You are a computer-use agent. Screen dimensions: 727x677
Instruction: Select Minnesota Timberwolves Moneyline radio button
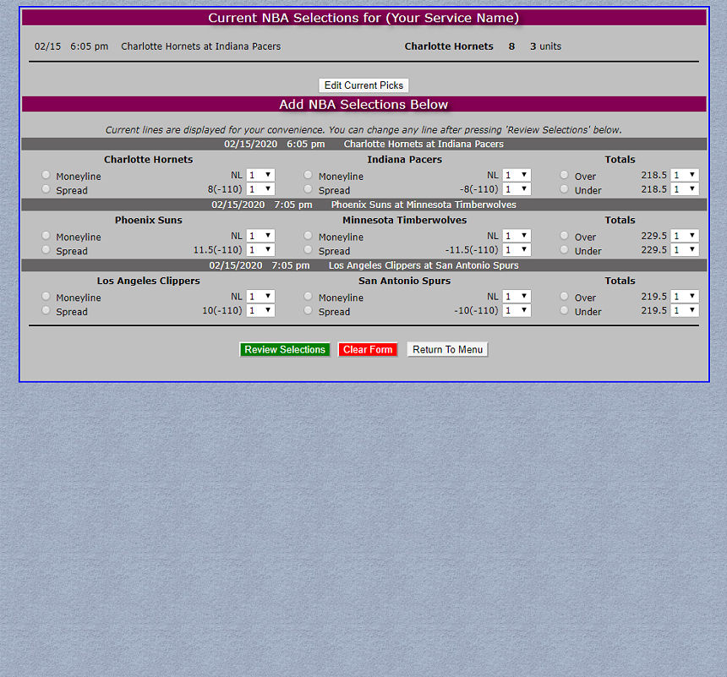[308, 236]
